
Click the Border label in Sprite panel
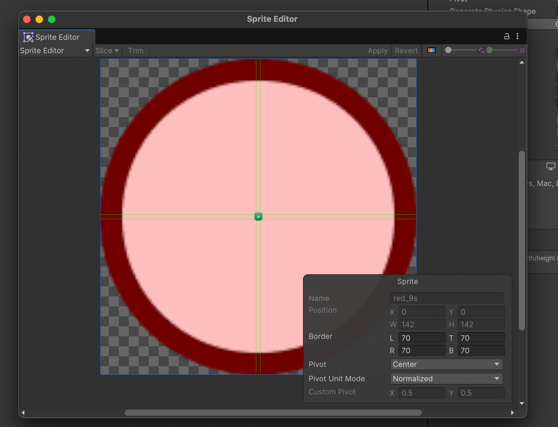pos(320,336)
